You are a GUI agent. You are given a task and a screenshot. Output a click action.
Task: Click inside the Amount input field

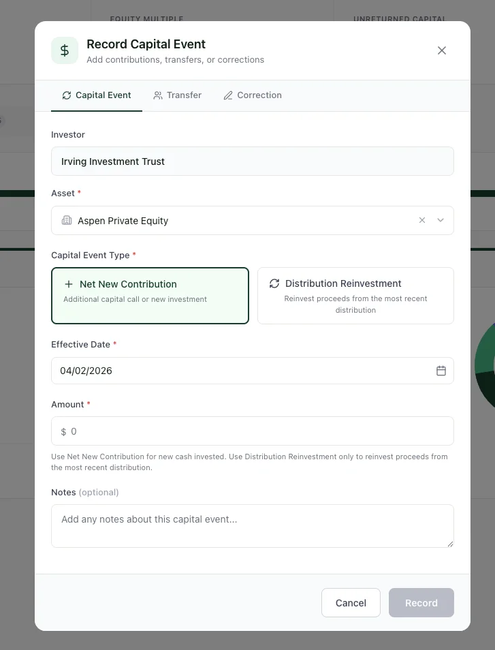point(252,431)
